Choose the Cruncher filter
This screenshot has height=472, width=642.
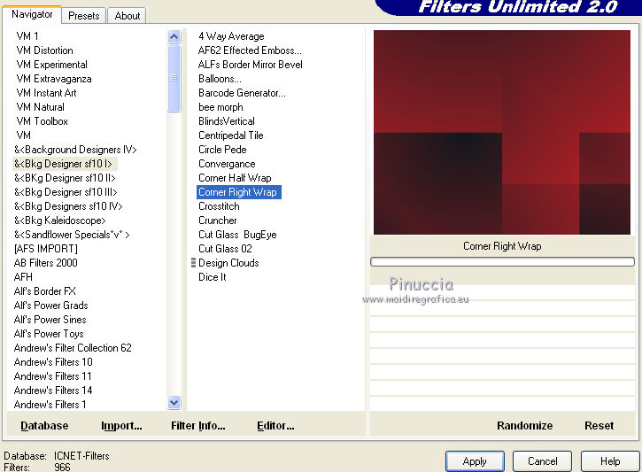[x=218, y=221]
